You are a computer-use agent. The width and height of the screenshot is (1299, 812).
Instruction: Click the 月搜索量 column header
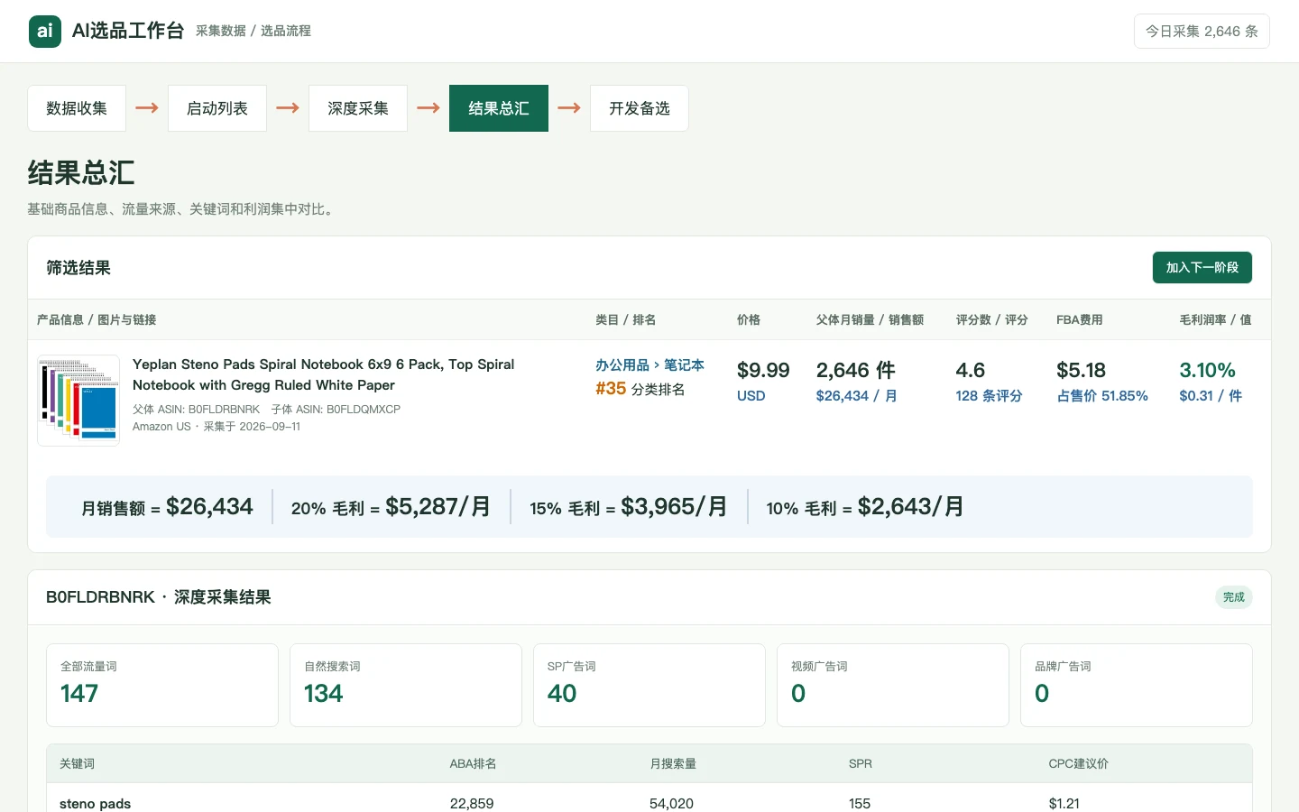tap(673, 763)
